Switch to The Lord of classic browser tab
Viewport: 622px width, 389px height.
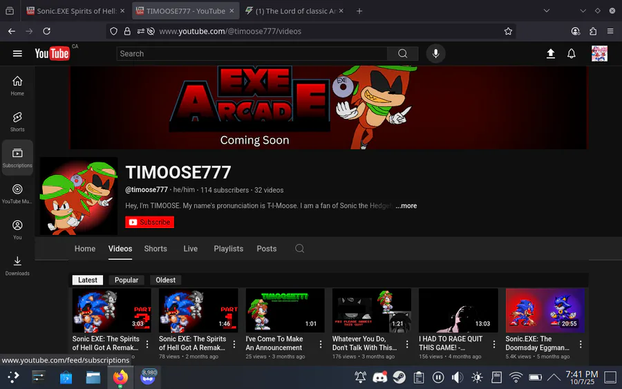(x=294, y=11)
